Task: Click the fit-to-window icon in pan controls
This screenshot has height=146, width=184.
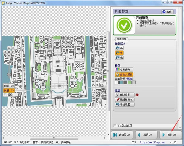Action: pyautogui.click(x=9, y=52)
